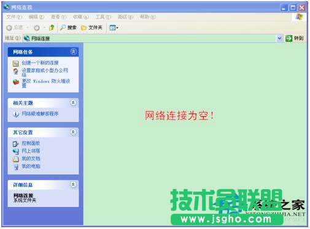The height and width of the screenshot is (229, 310).
Task: Open the Edit (编辑) menu
Action: coord(36,17)
